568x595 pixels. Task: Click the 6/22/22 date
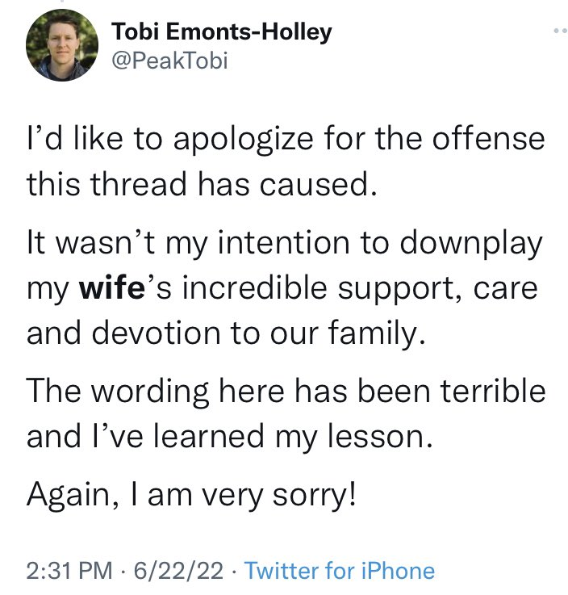pyautogui.click(x=178, y=570)
